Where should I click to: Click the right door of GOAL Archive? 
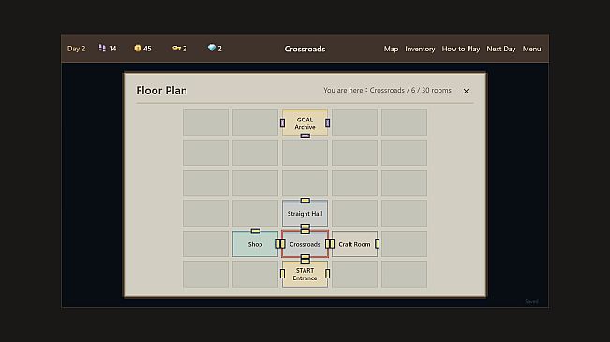[328, 123]
